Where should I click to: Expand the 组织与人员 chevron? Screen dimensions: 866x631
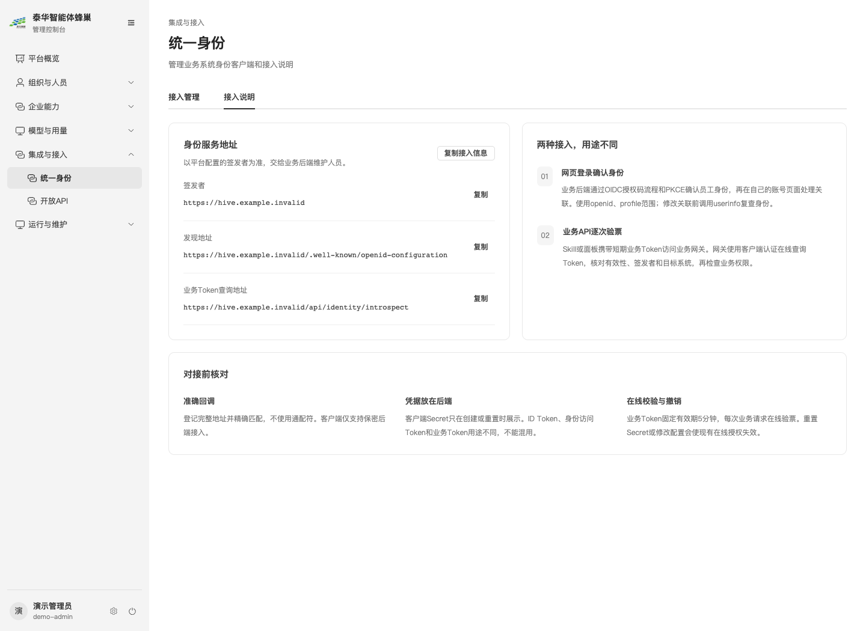[131, 82]
